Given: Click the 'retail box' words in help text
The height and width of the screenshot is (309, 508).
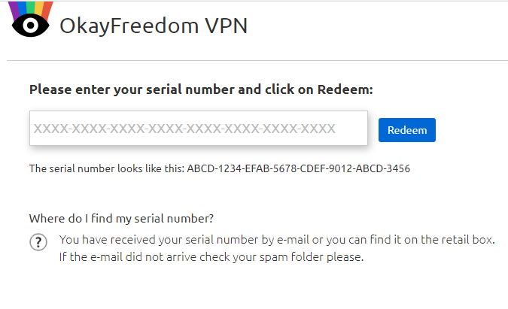Looking at the screenshot, I should (x=471, y=241).
